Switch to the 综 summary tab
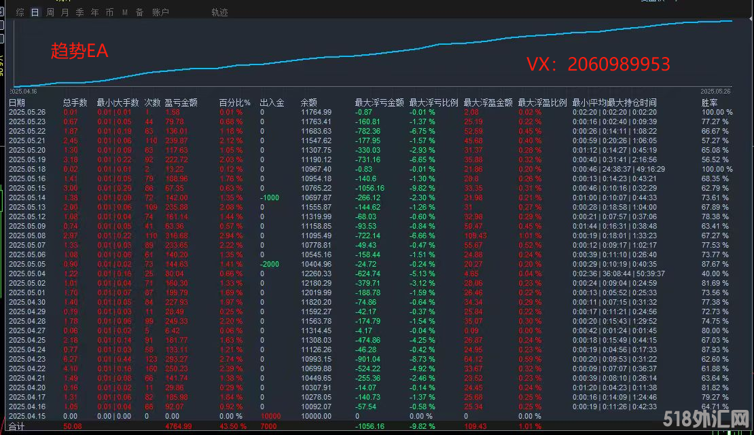Image resolution: width=754 pixels, height=435 pixels. [20, 12]
